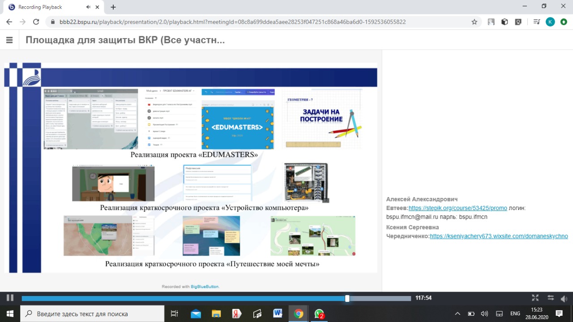Mute the playback volume
The height and width of the screenshot is (322, 573).
(564, 298)
